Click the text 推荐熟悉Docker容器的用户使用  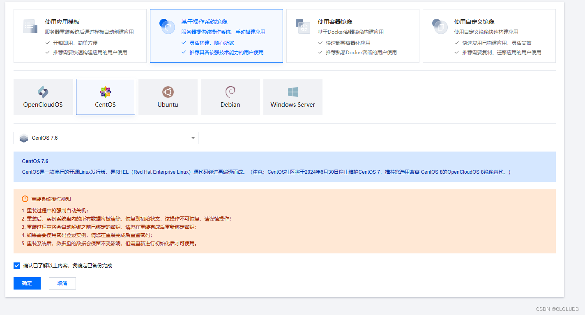tap(361, 53)
